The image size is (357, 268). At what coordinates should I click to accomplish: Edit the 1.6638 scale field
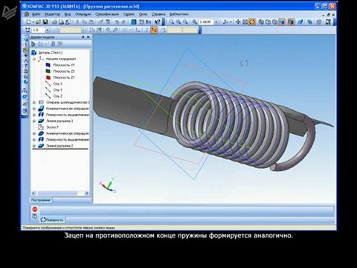click(x=206, y=22)
